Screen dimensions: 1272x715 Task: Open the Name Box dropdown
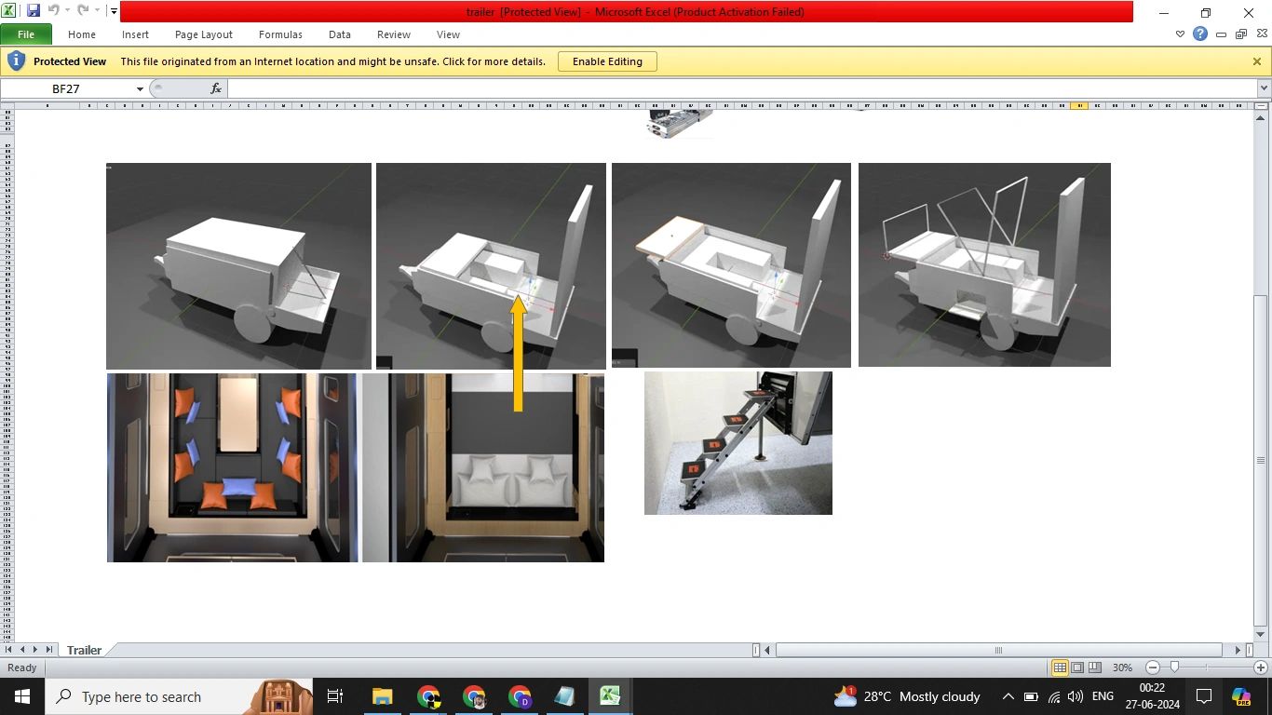[140, 88]
